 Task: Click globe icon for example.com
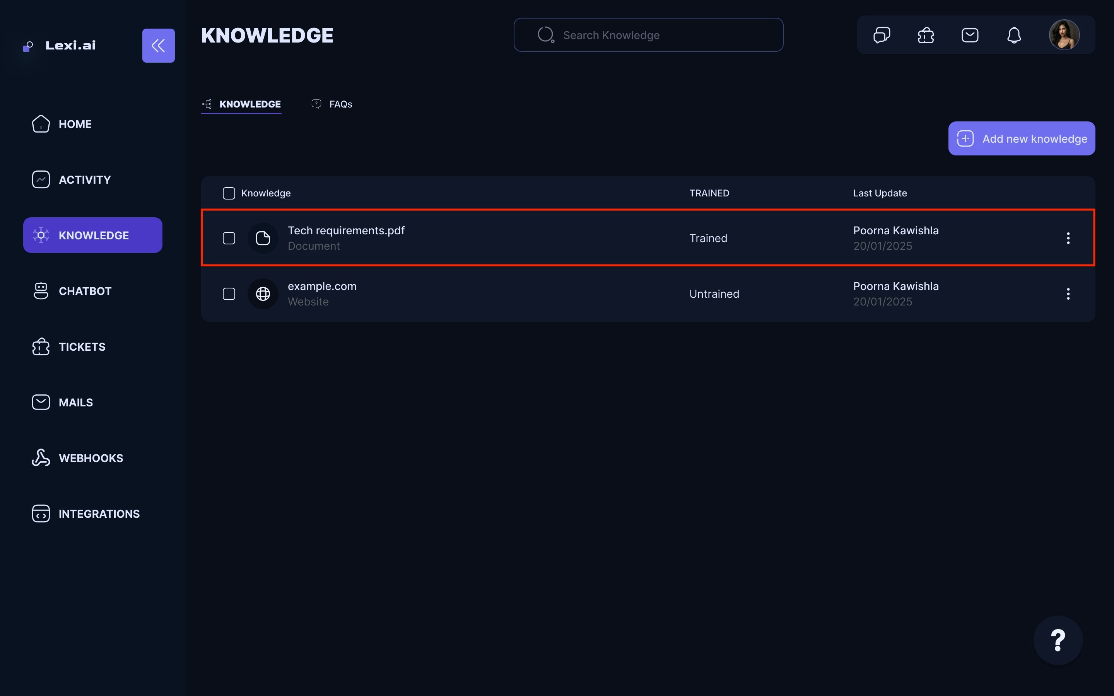point(263,294)
